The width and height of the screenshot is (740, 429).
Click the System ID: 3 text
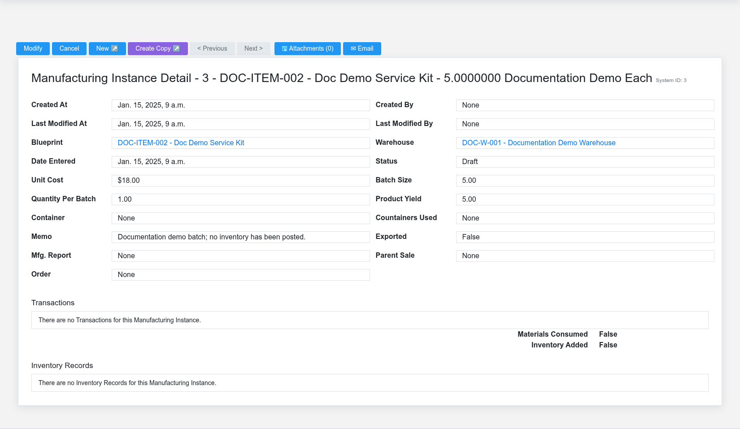671,80
